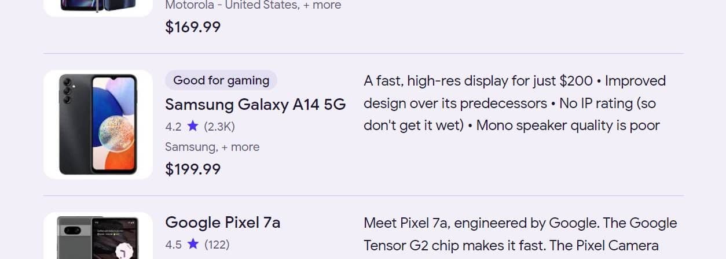Open the Samsung Galaxy A14 5G product image
726x259 pixels.
(98, 124)
